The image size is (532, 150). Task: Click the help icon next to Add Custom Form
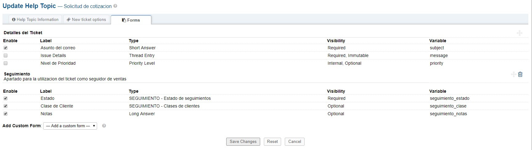click(104, 126)
